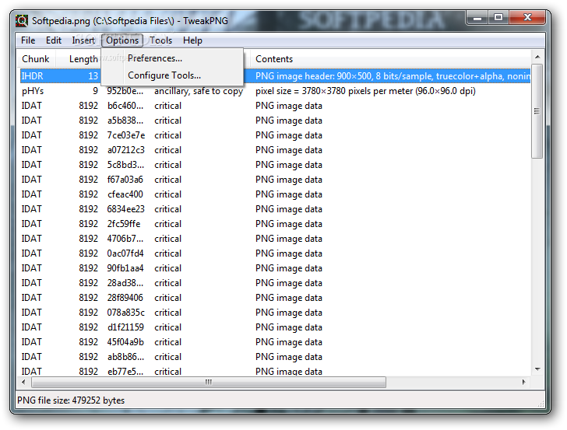567x430 pixels.
Task: Select IDAT row with CRC 6834ee23
Action: coord(275,209)
